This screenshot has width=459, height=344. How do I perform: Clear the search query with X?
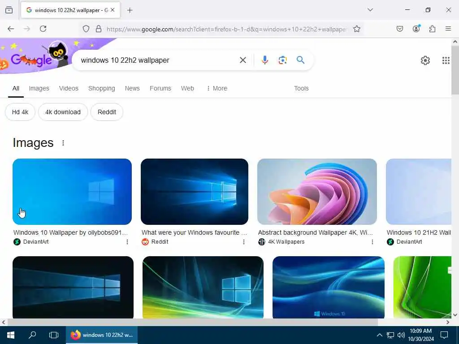242,60
